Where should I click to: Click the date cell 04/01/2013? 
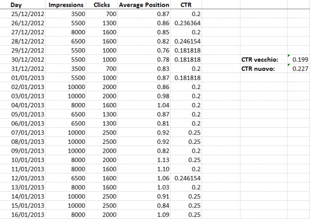pos(23,105)
